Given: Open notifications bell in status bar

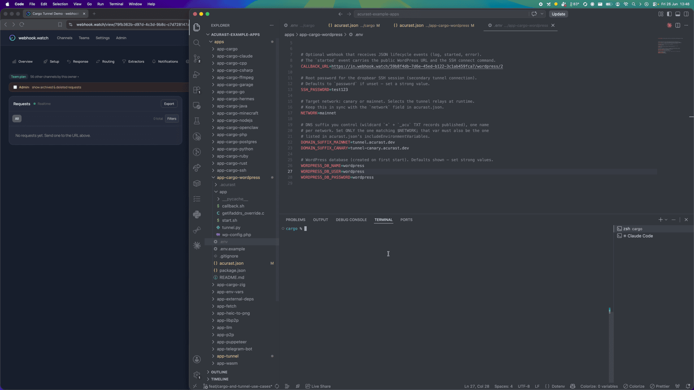Looking at the screenshot, I should point(688,386).
